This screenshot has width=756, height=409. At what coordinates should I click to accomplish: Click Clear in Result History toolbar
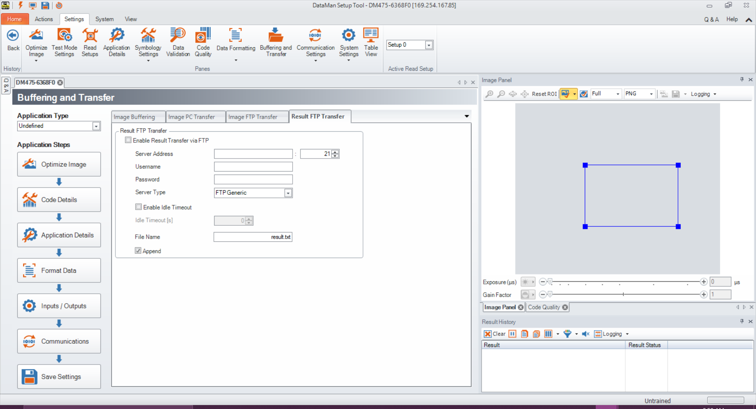coord(495,334)
